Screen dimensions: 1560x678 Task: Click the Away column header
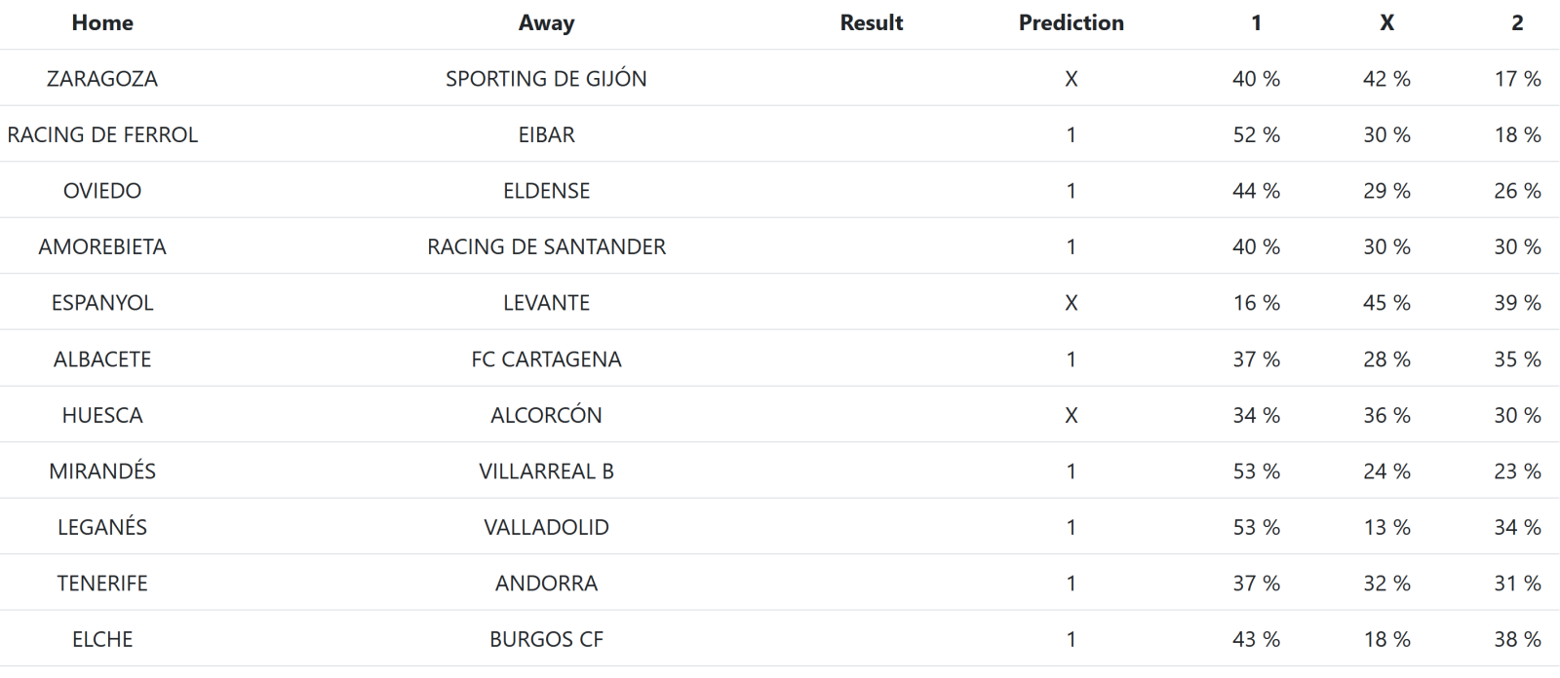(x=546, y=23)
